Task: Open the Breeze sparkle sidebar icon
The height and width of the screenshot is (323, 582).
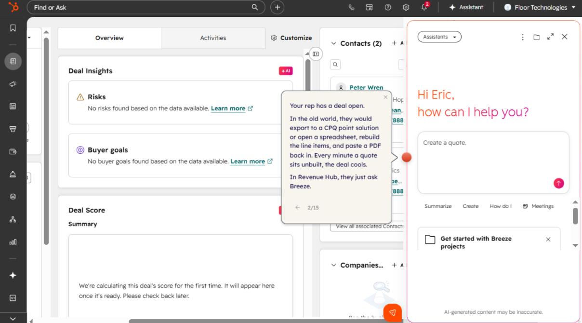Action: 13,275
